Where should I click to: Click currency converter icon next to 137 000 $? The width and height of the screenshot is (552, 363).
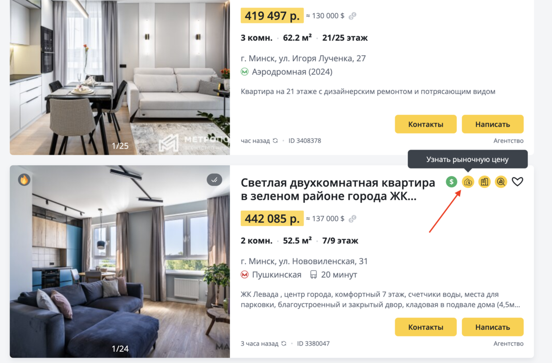(352, 219)
